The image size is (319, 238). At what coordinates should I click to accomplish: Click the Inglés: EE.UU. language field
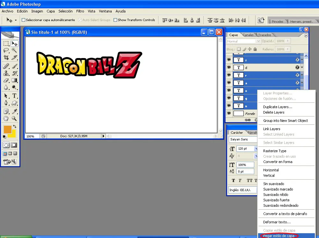(242, 190)
